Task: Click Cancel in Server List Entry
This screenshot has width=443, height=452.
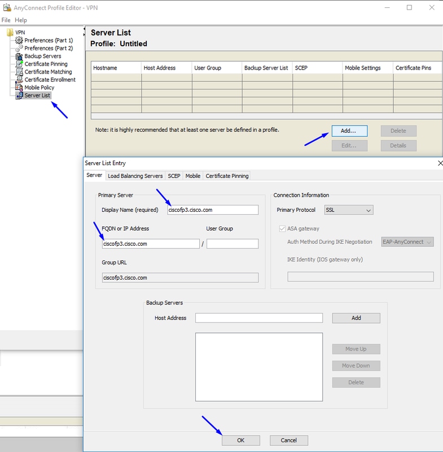Action: pyautogui.click(x=289, y=441)
